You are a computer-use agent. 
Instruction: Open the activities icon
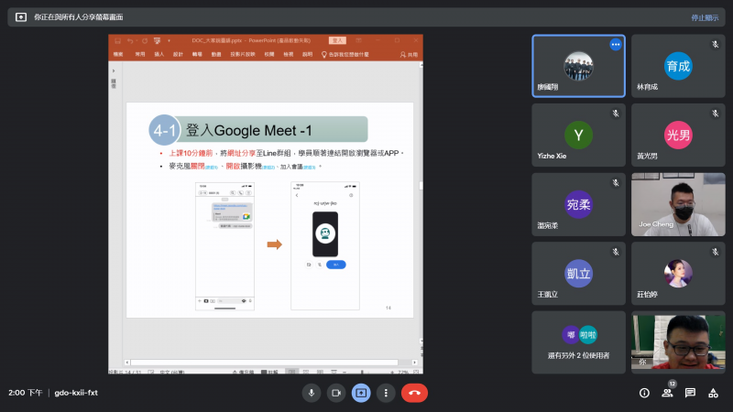click(x=713, y=393)
